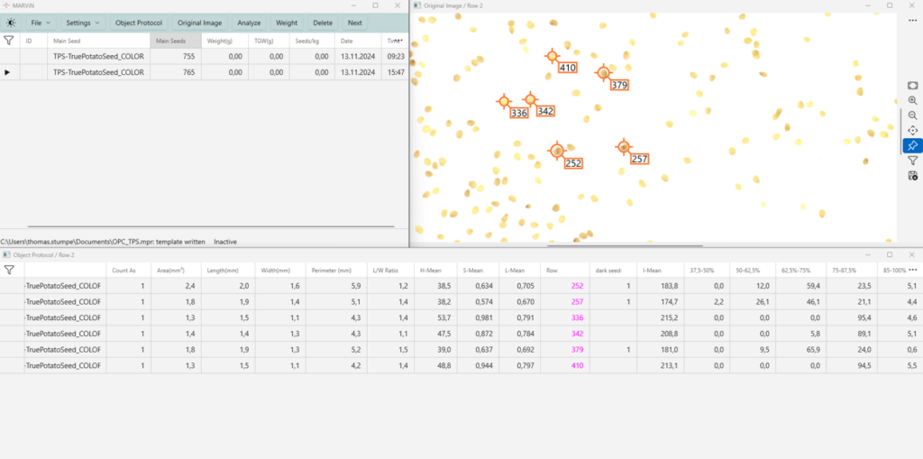Click the horizontal scrollbar under the seed image

(x=624, y=245)
